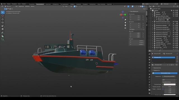Select the 3D Cursor tool

click(x=3, y=16)
